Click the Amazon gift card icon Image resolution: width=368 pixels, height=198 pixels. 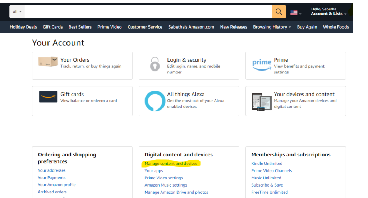point(48,97)
